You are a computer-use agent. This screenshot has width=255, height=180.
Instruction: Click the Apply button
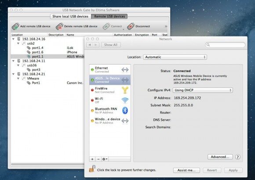click(233, 170)
